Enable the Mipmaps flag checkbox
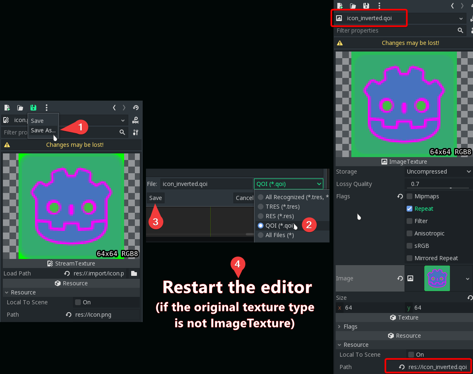Screen dimensions: 473x374 409,196
